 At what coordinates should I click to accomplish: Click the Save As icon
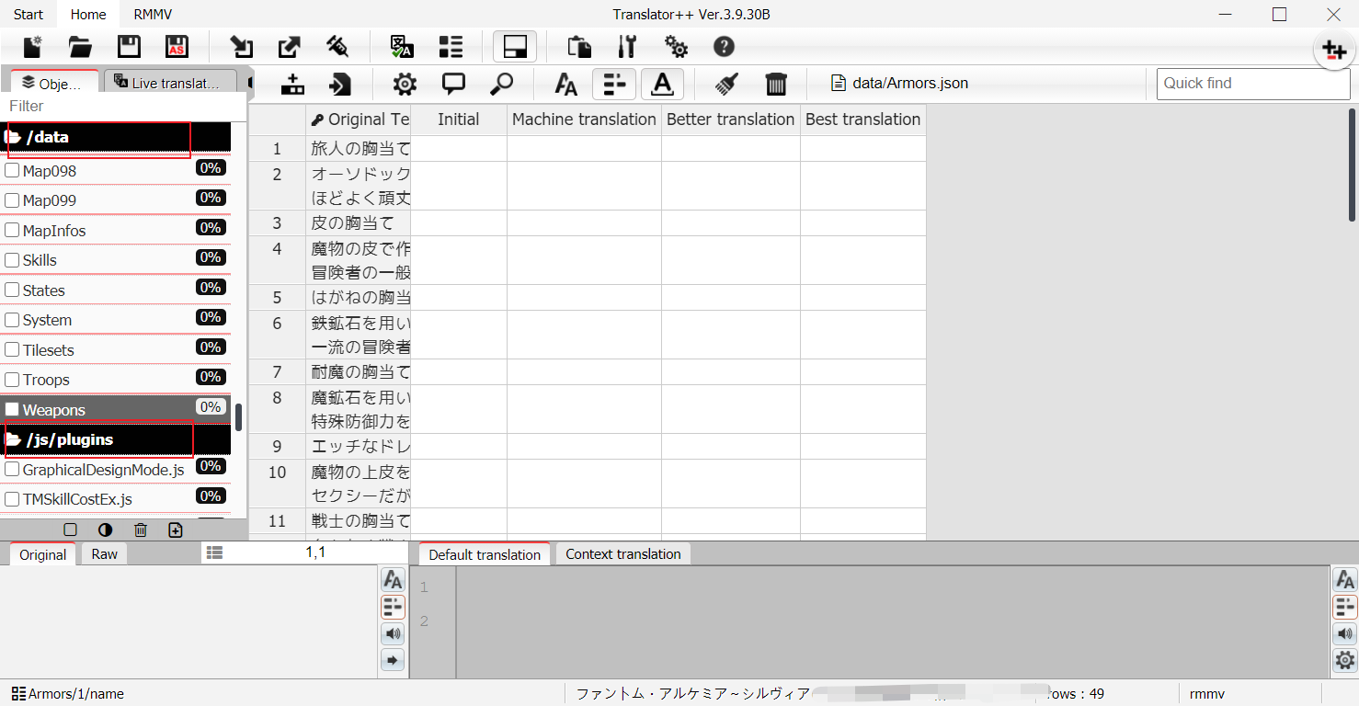click(x=176, y=46)
